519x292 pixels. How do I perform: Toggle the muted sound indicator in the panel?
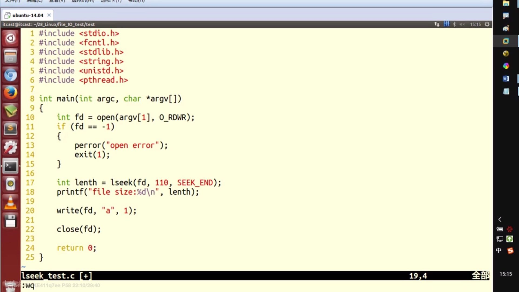pos(462,24)
